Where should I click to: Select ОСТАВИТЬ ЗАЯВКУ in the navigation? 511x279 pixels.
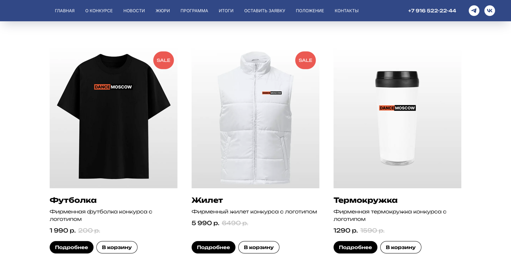coord(265,11)
